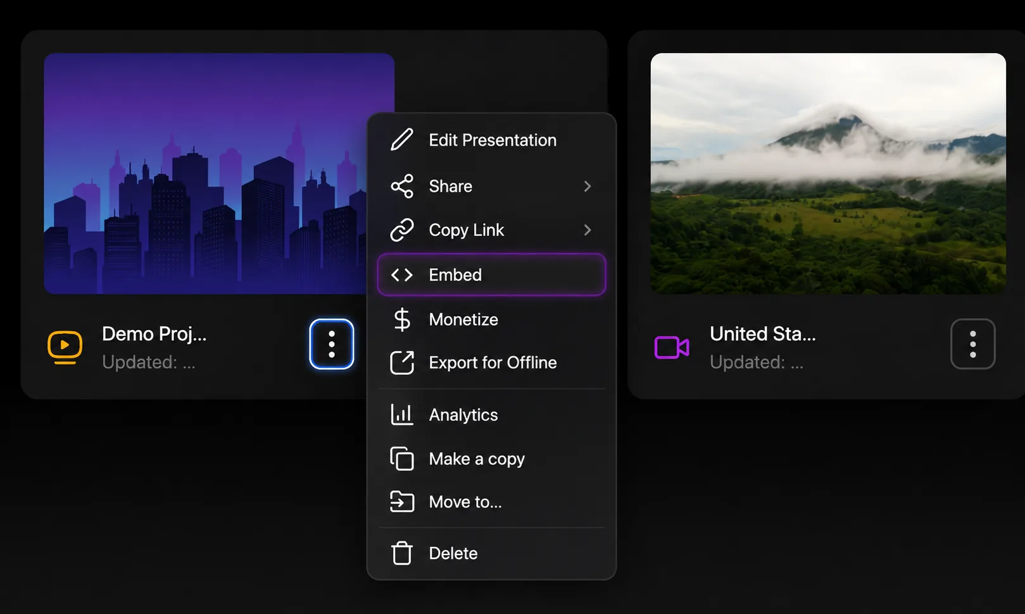This screenshot has height=614, width=1025.
Task: Open the cloudy mountain thumbnail
Action: click(x=828, y=173)
